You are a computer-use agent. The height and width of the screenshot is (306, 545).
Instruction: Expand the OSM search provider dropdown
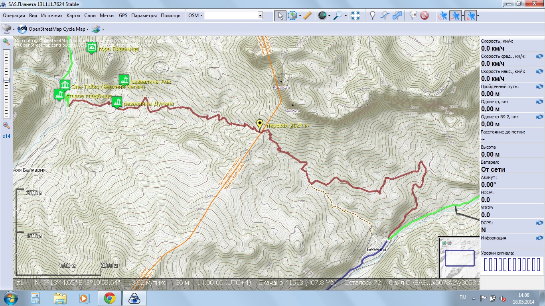tap(195, 16)
